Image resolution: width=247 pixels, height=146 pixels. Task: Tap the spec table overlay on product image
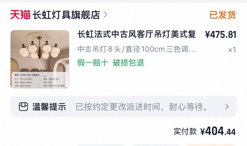point(40,80)
